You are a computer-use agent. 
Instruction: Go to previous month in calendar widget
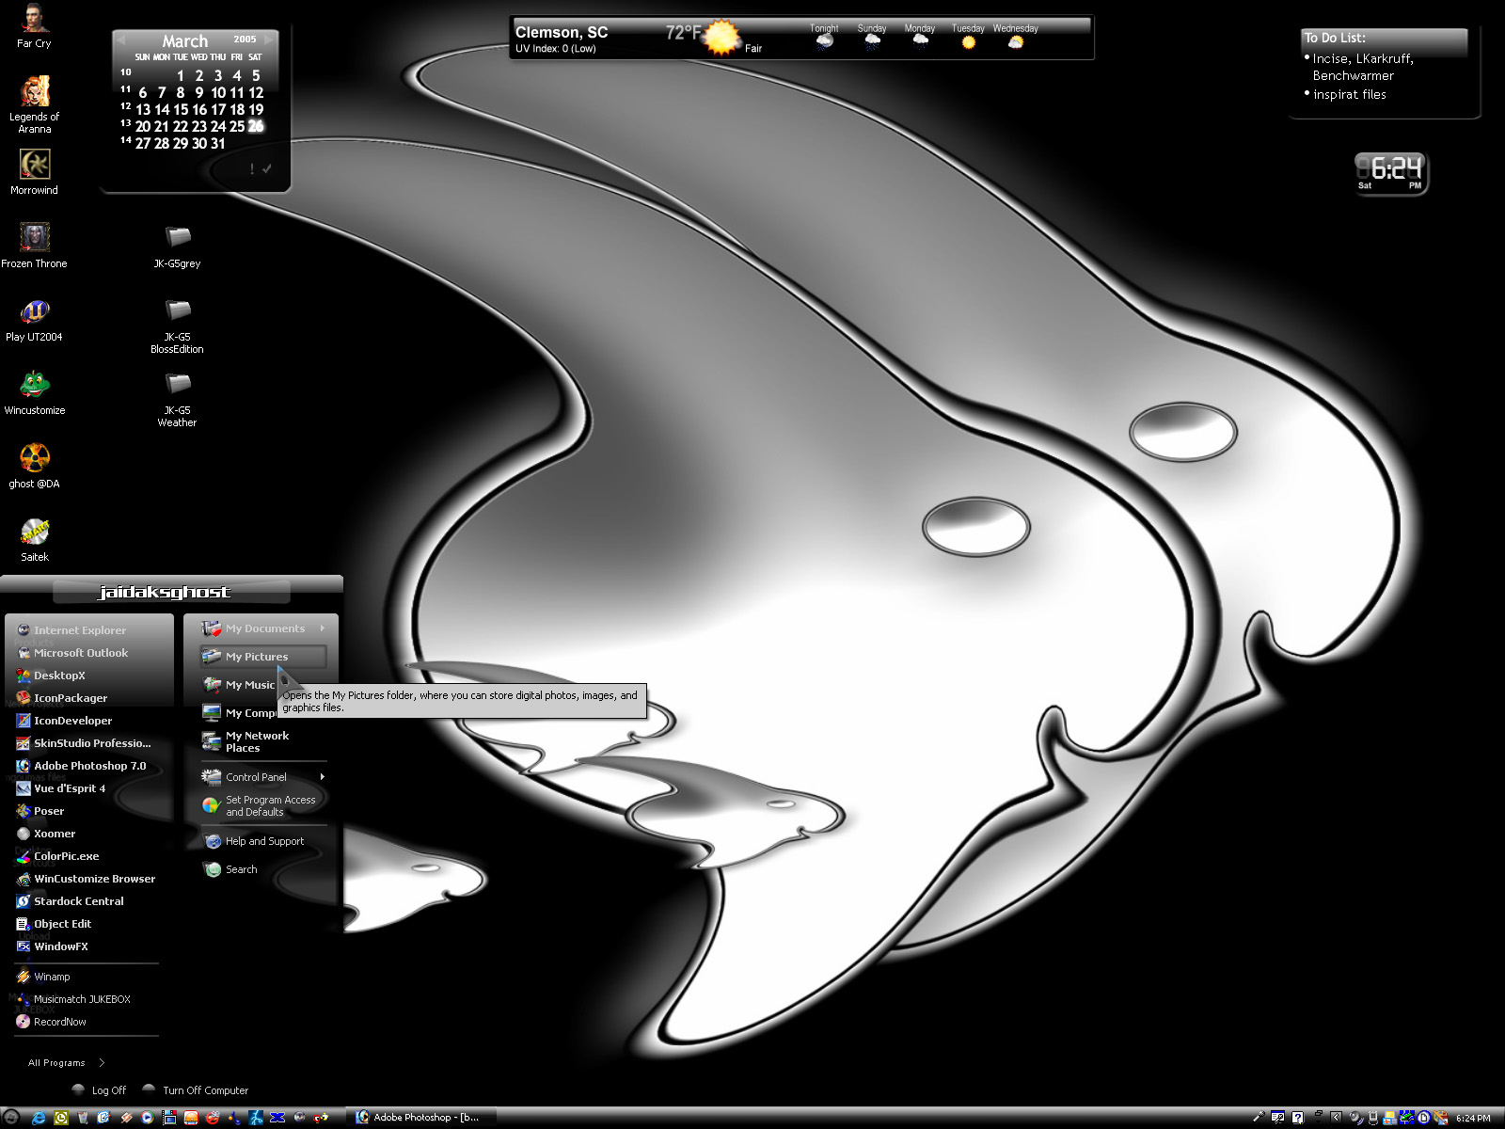(122, 40)
